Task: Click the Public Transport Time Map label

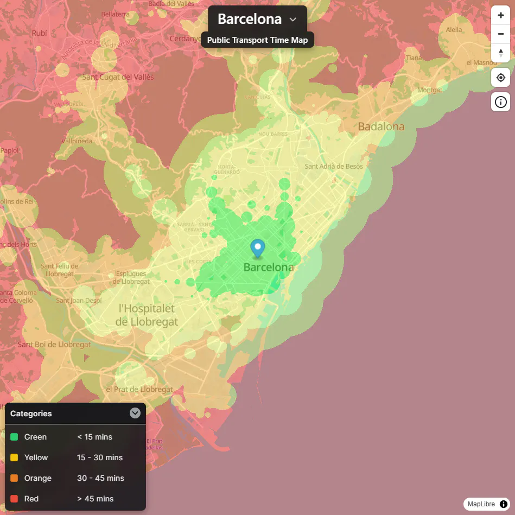Action: (x=257, y=40)
